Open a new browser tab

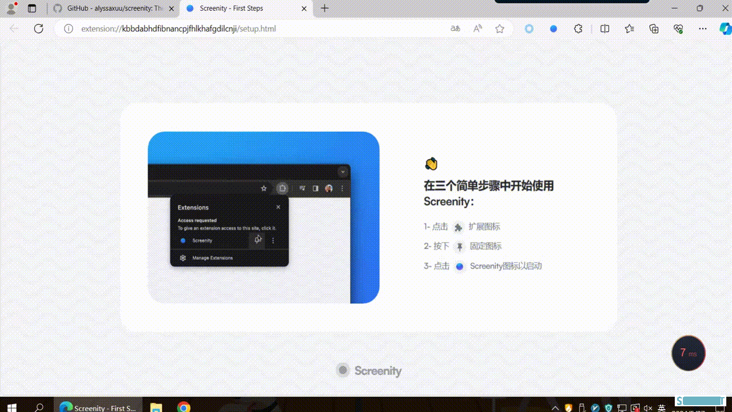click(x=325, y=8)
